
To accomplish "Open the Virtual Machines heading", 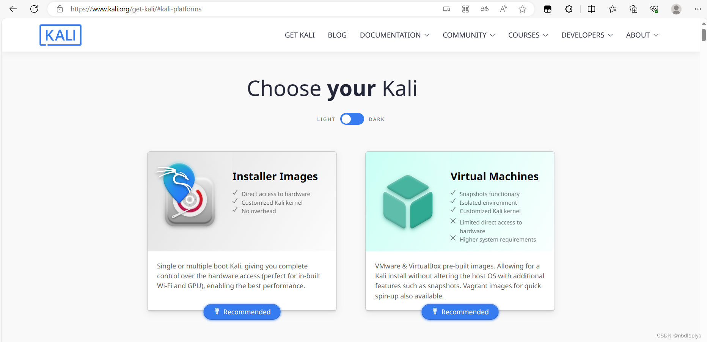I will [494, 176].
